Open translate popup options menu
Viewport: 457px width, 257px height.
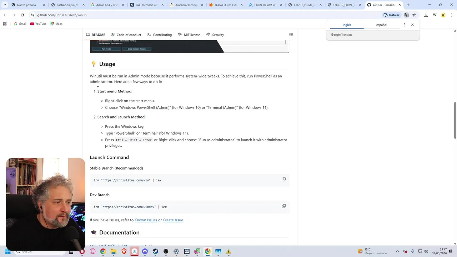click(x=404, y=25)
